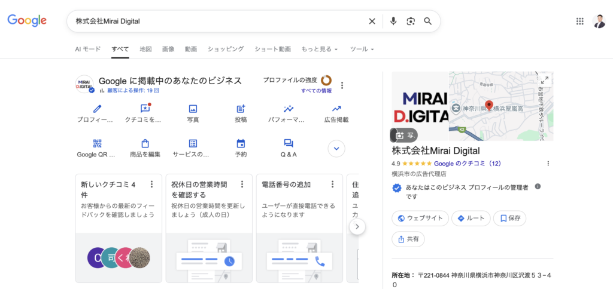Screen dimensions: 613x289
Task: Start voice search with microphone icon
Action: click(x=393, y=21)
